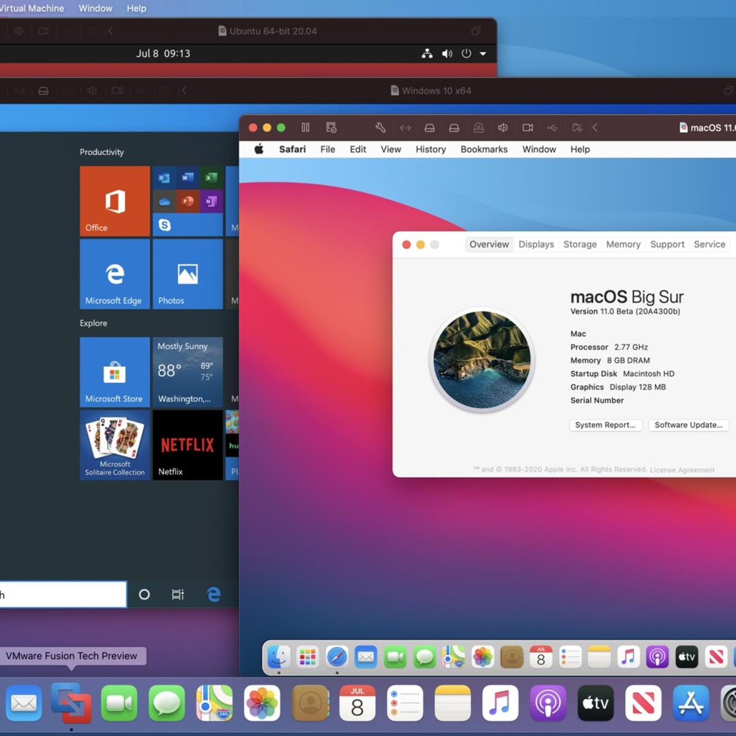Click user/camera device icon in macOS VM toolbar
Screen dimensions: 736x736
(478, 128)
